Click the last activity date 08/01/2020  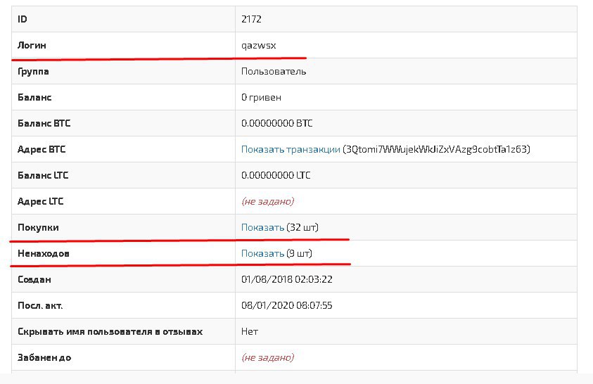click(287, 305)
